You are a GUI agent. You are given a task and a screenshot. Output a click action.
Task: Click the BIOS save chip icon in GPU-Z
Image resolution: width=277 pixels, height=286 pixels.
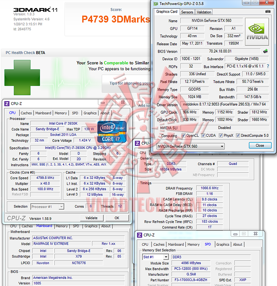[265, 51]
